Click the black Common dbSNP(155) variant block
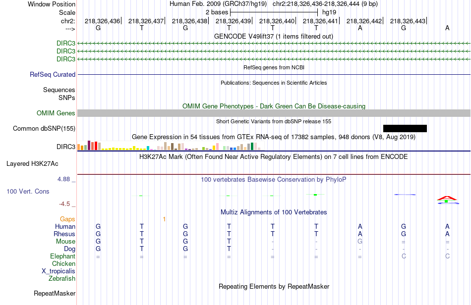Image resolution: width=471 pixels, height=305 pixels. pyautogui.click(x=405, y=128)
